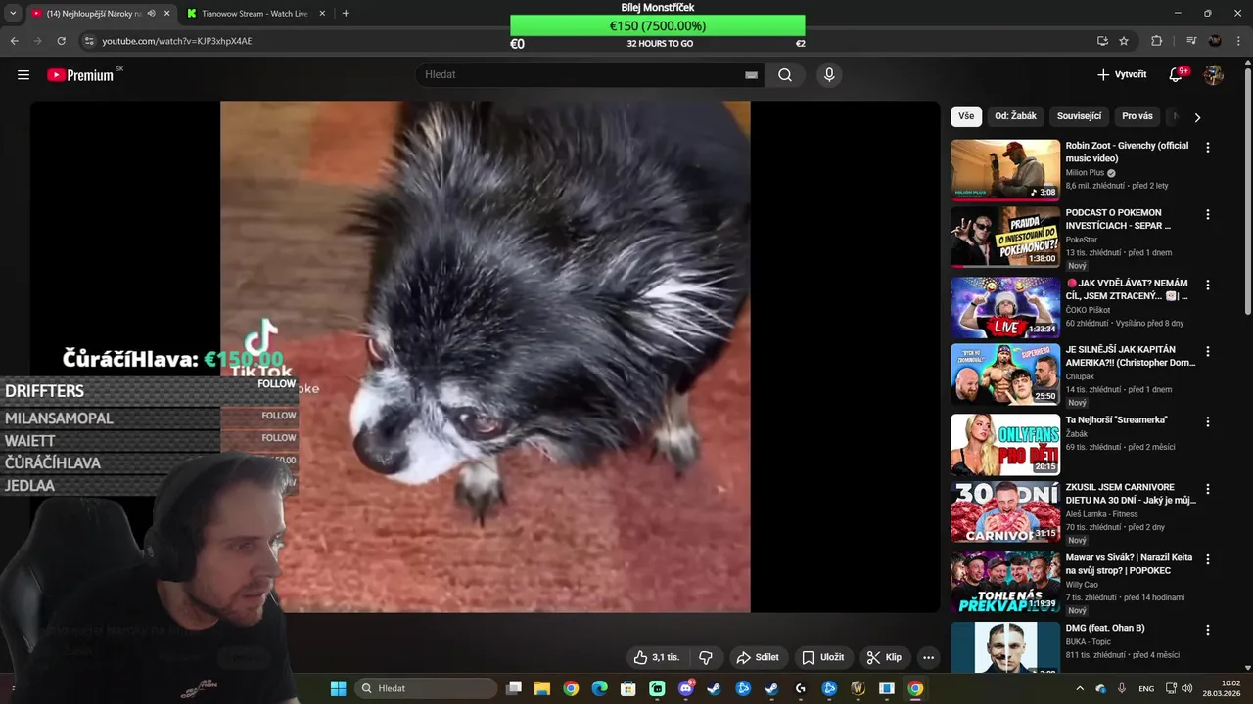Viewport: 1253px width, 704px height.
Task: Mute the YouTube tab via speaker icon
Action: point(151,14)
